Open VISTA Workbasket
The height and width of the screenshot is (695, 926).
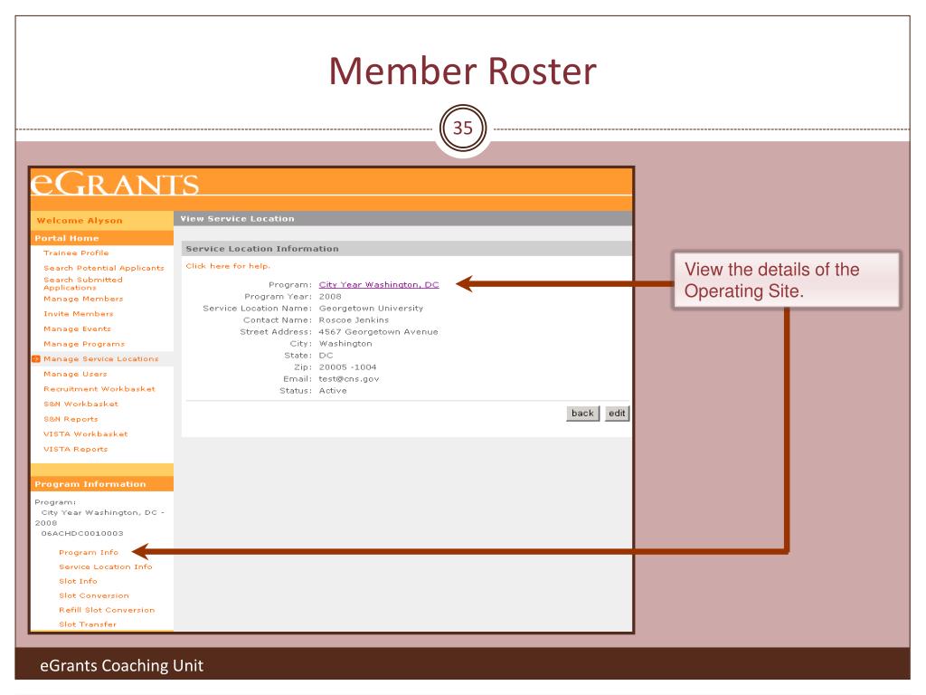click(x=86, y=433)
